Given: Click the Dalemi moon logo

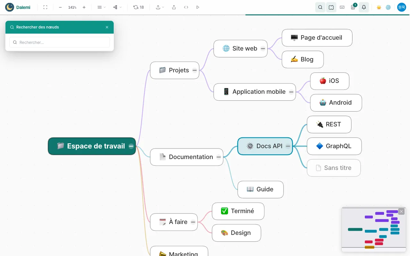Looking at the screenshot, I should click(10, 7).
